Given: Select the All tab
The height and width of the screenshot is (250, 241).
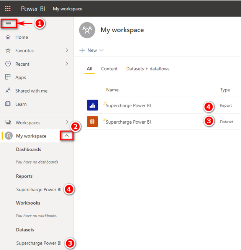Looking at the screenshot, I should coord(90,69).
